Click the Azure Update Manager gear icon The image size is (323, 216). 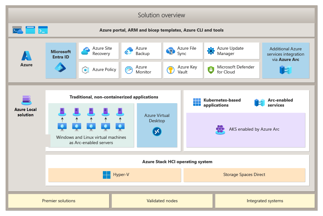point(211,51)
